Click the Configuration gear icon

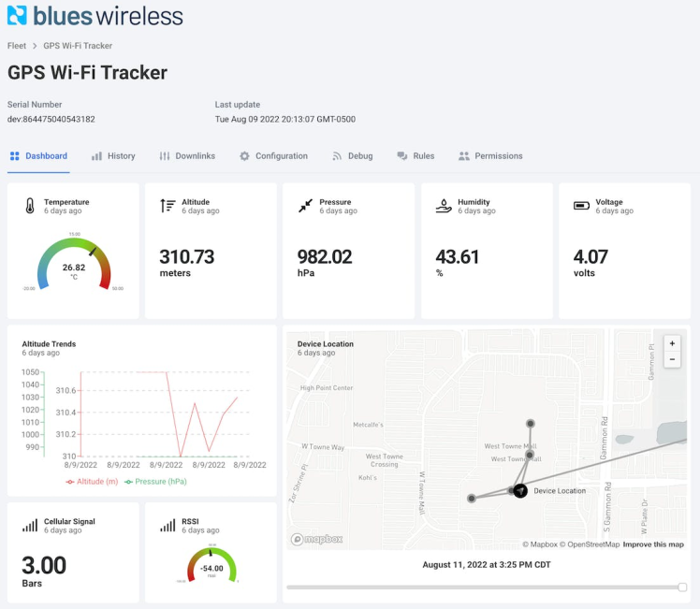[x=244, y=155]
